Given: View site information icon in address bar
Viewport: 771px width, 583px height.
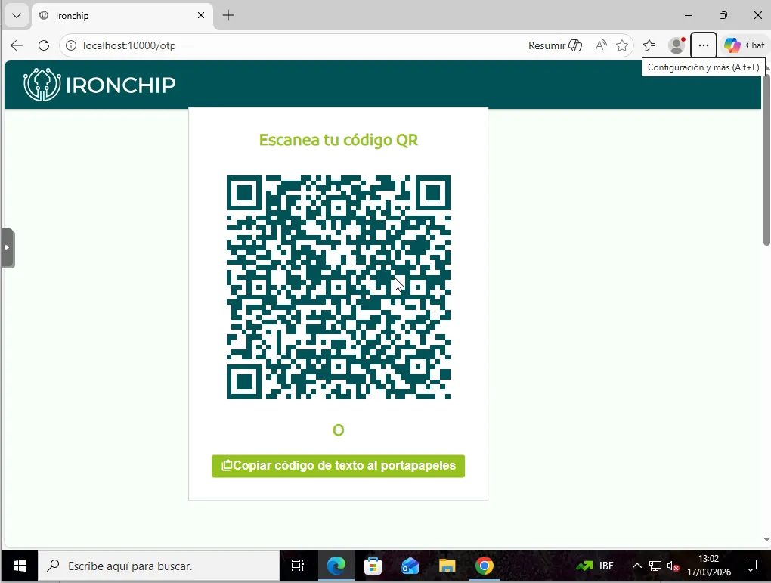Looking at the screenshot, I should (71, 45).
